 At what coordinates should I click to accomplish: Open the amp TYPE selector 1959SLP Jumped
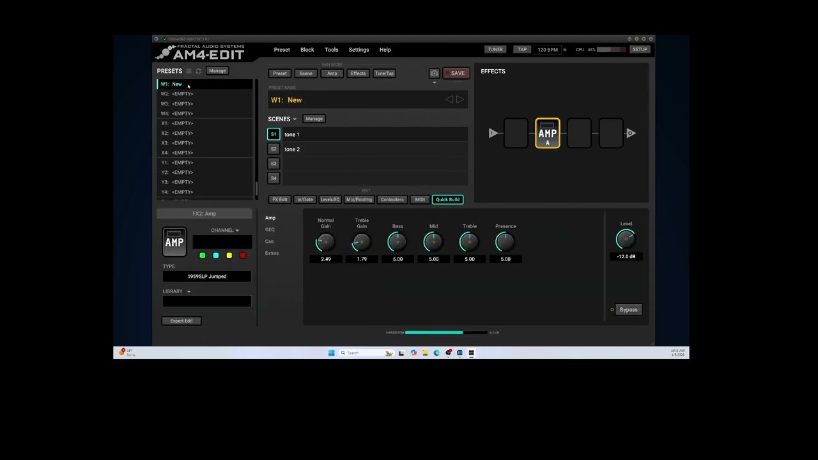[207, 277]
